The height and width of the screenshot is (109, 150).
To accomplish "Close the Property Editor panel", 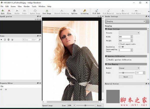I will [x=40, y=83].
